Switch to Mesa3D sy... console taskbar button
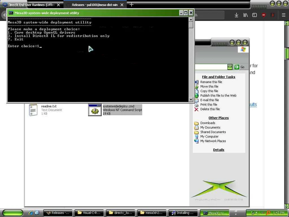This screenshot has width=289, height=217. 214,213
